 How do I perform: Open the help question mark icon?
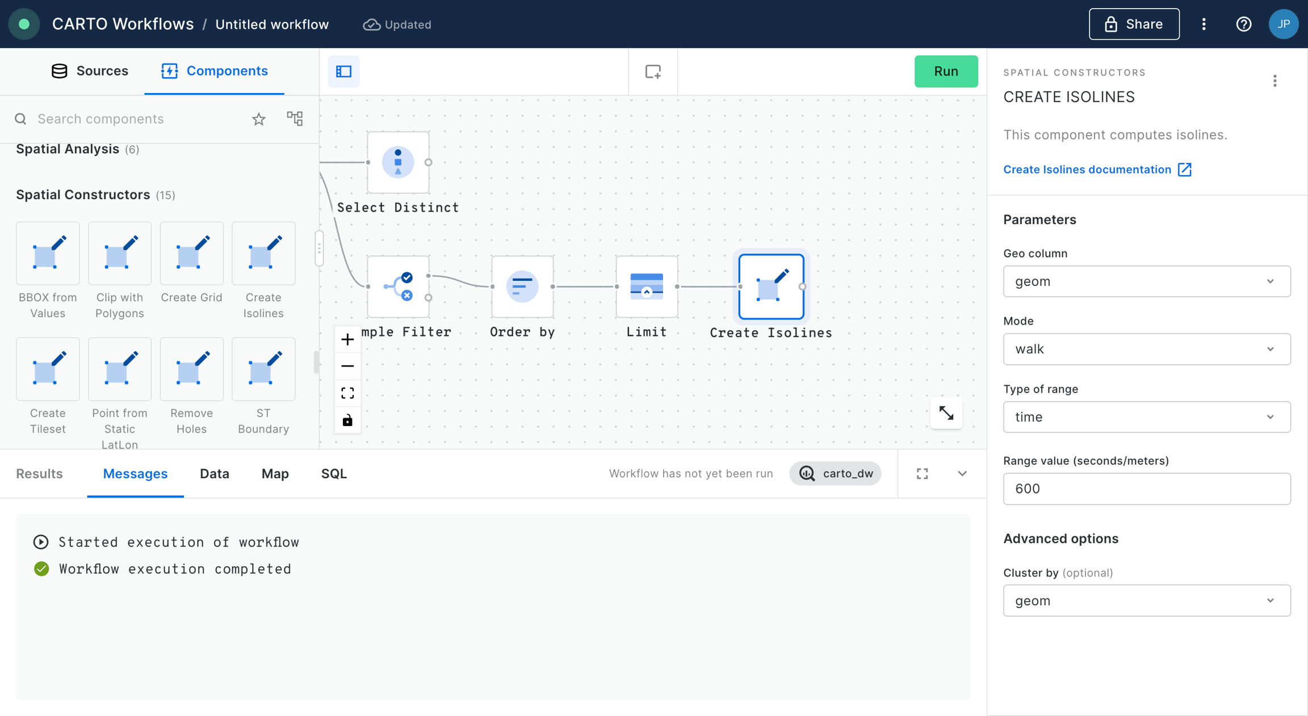tap(1243, 24)
